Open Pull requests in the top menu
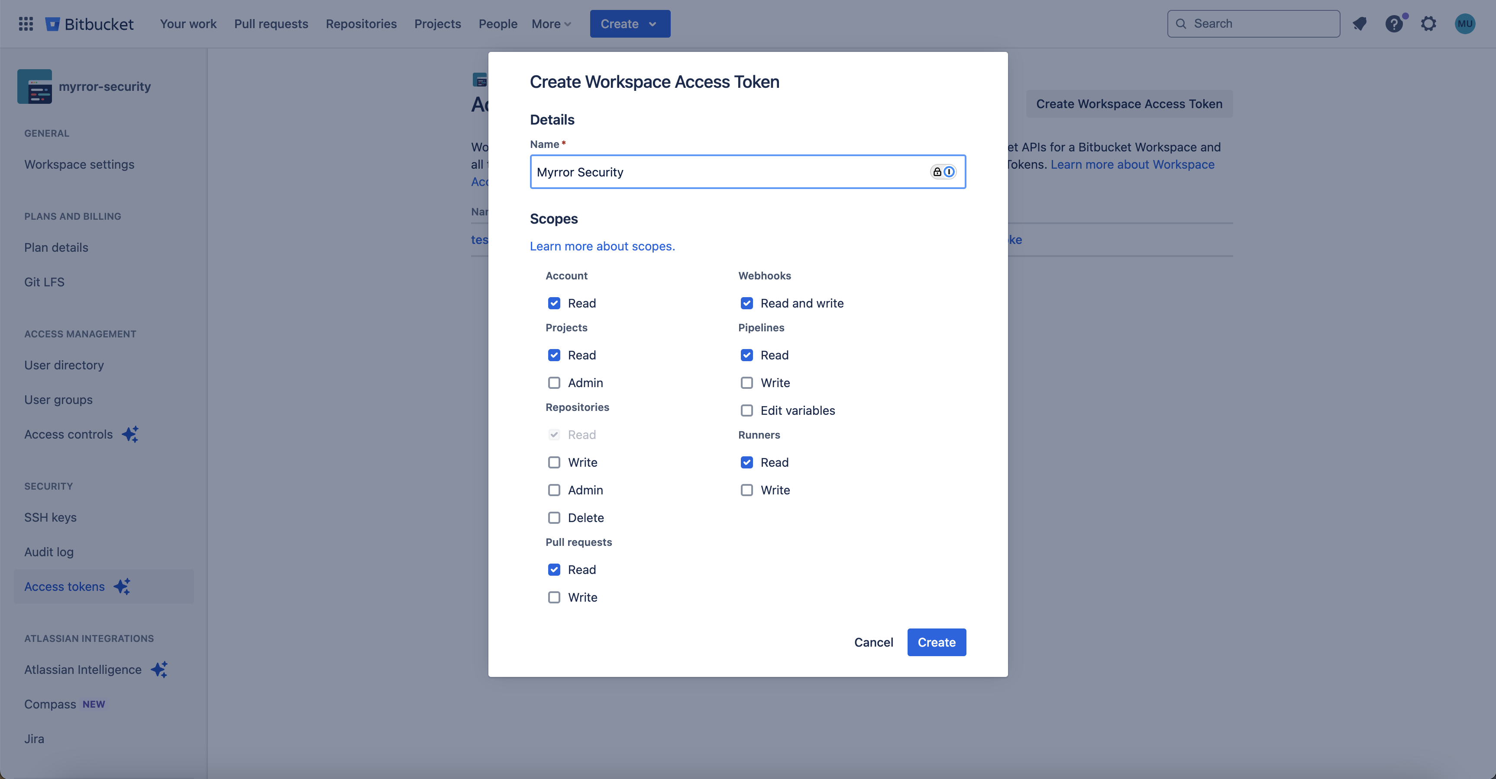Image resolution: width=1496 pixels, height=779 pixels. [271, 24]
